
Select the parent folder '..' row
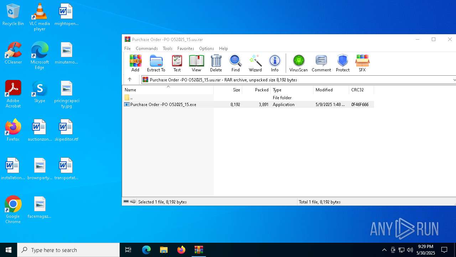tap(248, 97)
